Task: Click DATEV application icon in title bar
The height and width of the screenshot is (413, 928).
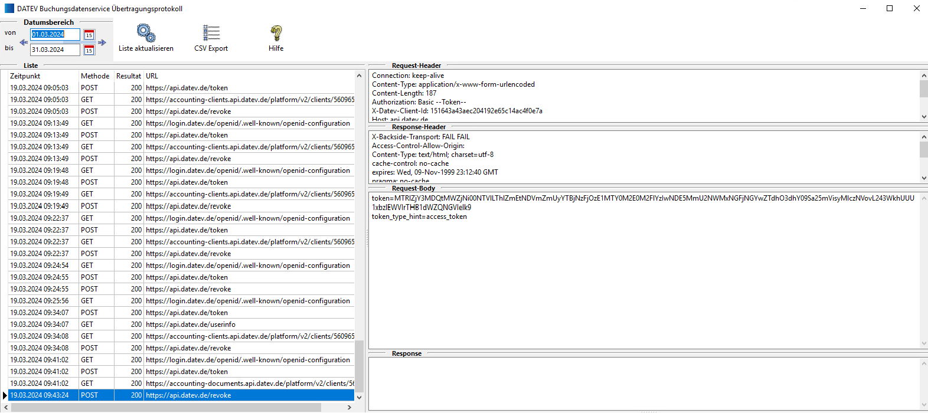Action: (9, 8)
